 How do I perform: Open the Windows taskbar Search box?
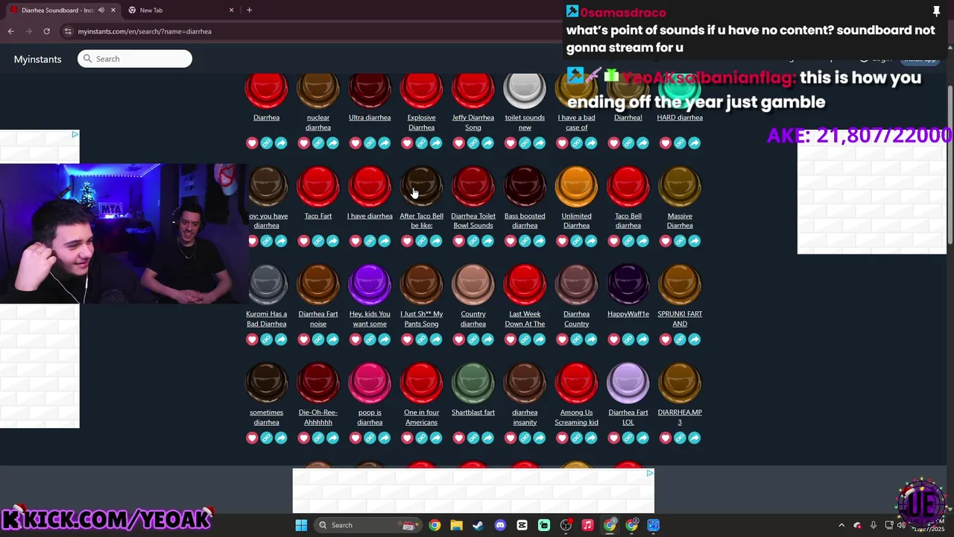(367, 525)
